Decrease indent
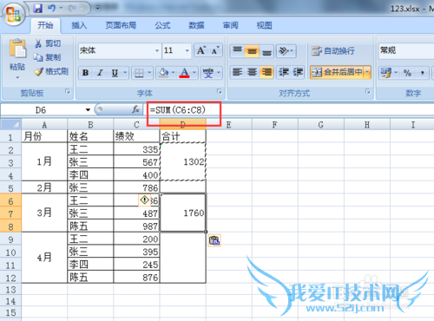The image size is (434, 321). (284, 72)
